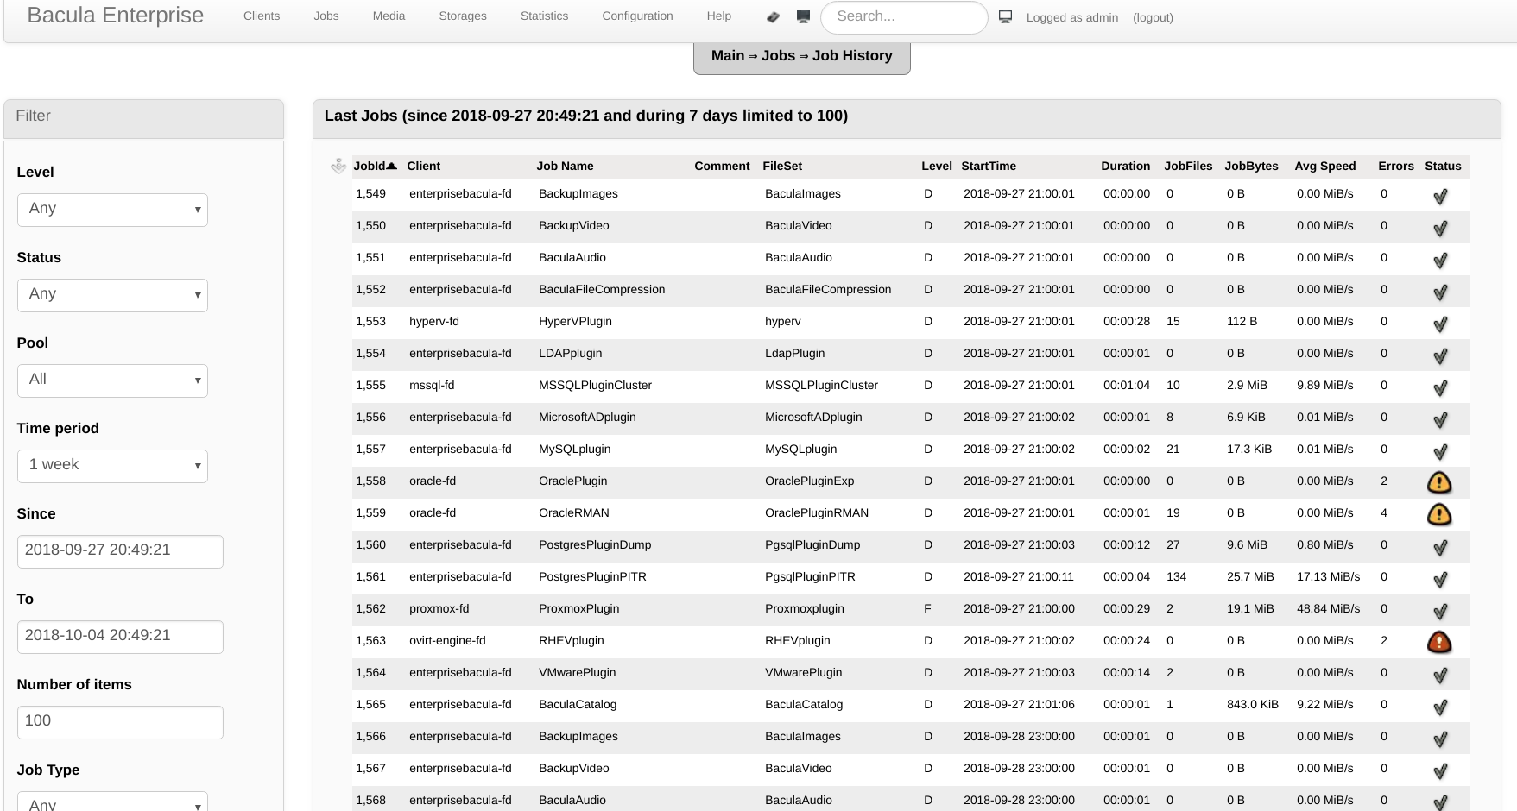
Task: Click the status checkmark for MSSQLPluginCluster job
Action: click(1440, 388)
